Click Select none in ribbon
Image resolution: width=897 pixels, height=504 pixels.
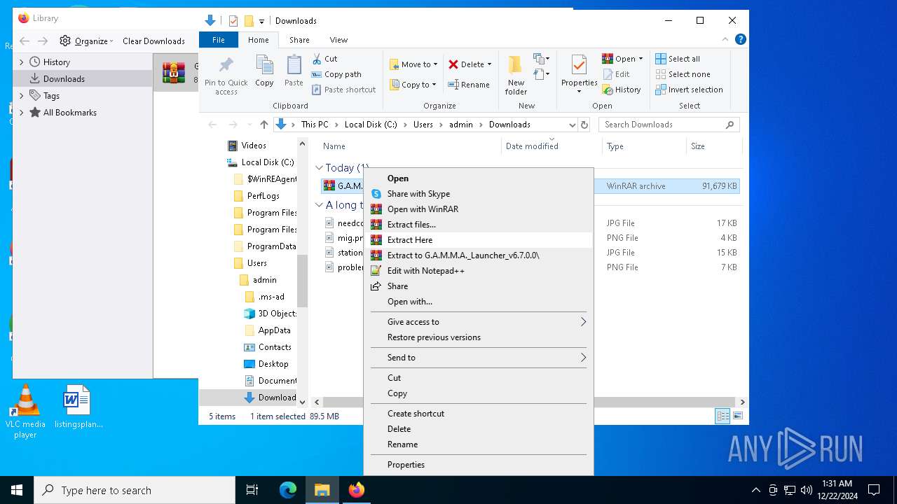(683, 74)
